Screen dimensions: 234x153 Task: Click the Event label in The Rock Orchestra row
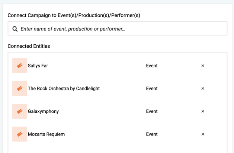point(152,89)
